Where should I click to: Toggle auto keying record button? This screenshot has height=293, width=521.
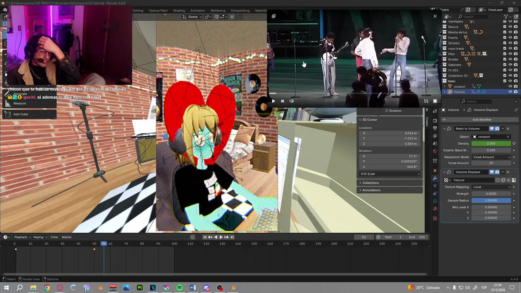pyautogui.click(x=193, y=237)
